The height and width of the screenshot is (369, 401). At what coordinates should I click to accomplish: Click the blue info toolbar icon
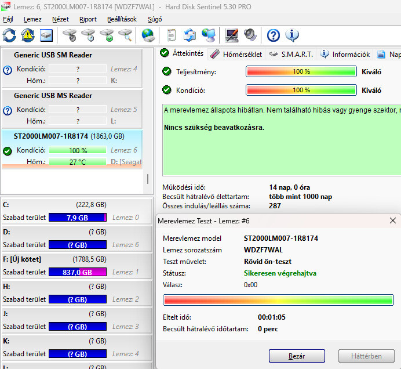click(x=292, y=35)
